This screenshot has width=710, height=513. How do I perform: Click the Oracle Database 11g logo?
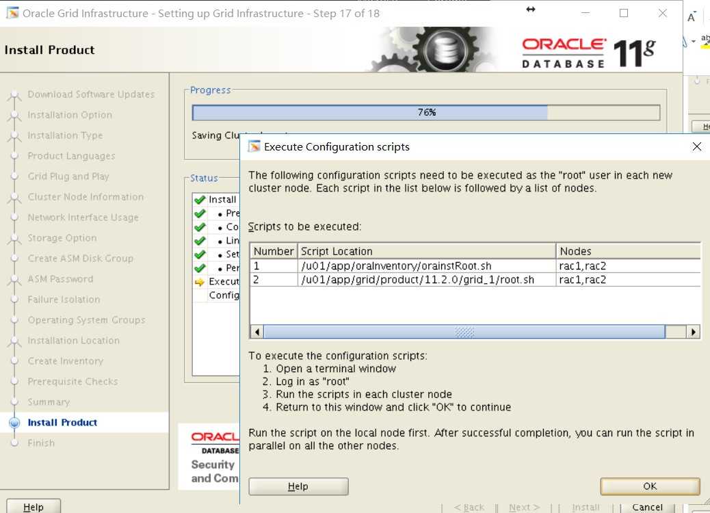(x=589, y=53)
